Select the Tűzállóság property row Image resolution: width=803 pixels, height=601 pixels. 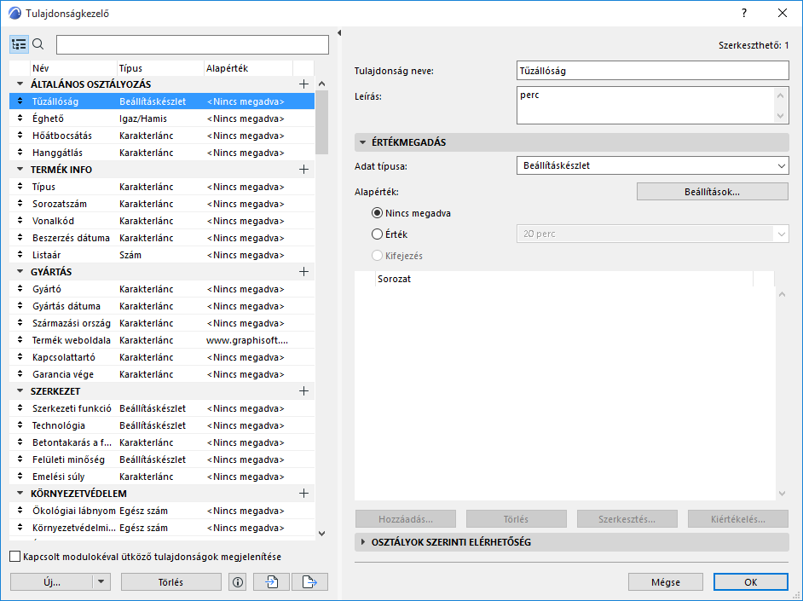tap(162, 101)
